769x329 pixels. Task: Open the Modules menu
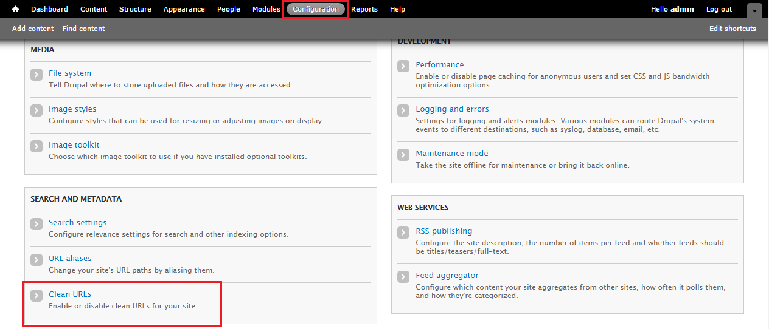[266, 9]
